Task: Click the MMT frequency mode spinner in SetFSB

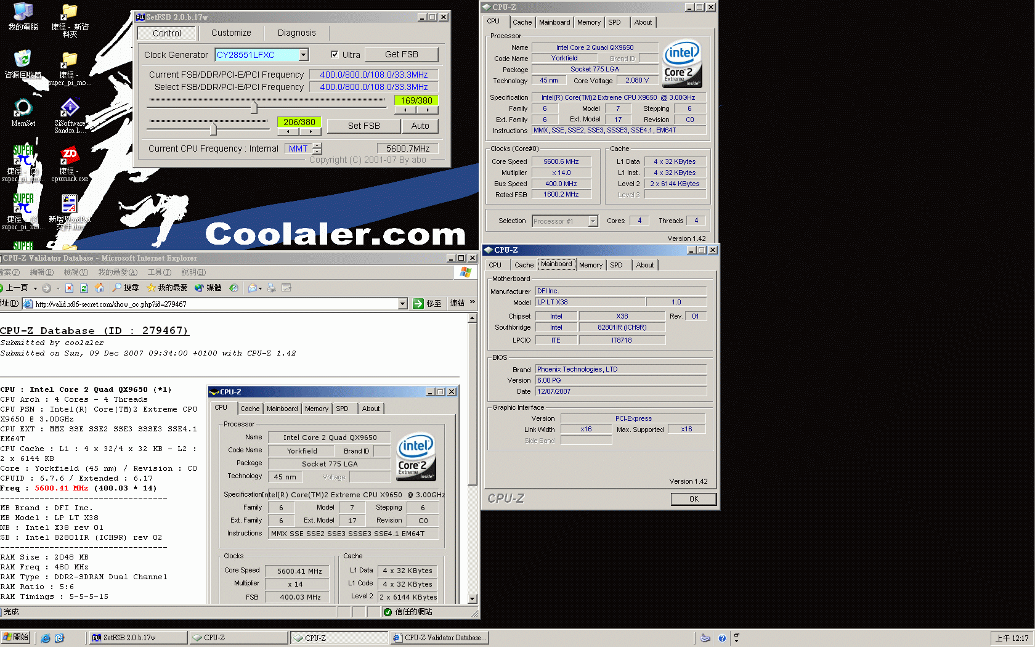Action: click(317, 149)
